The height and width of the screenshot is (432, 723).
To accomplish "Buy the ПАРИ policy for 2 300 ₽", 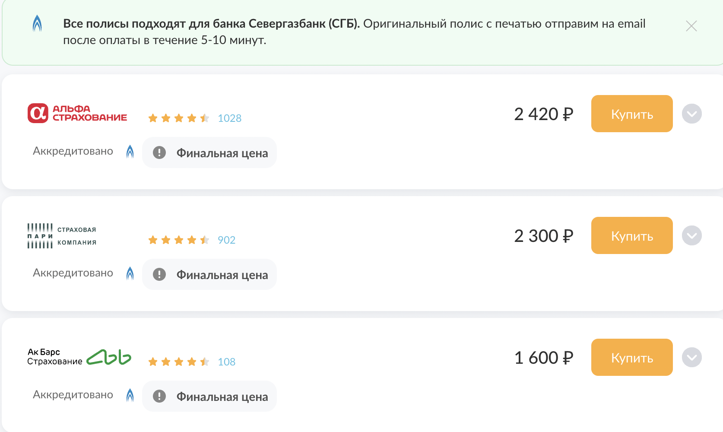I will pyautogui.click(x=631, y=236).
